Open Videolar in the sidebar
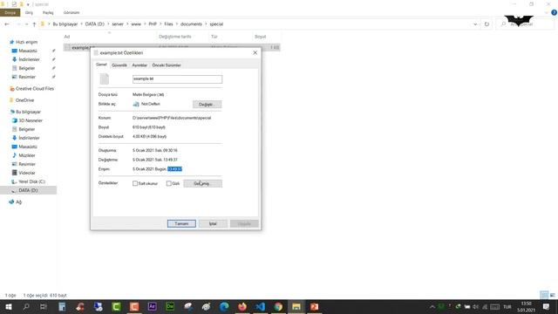The image size is (558, 314). point(27,173)
